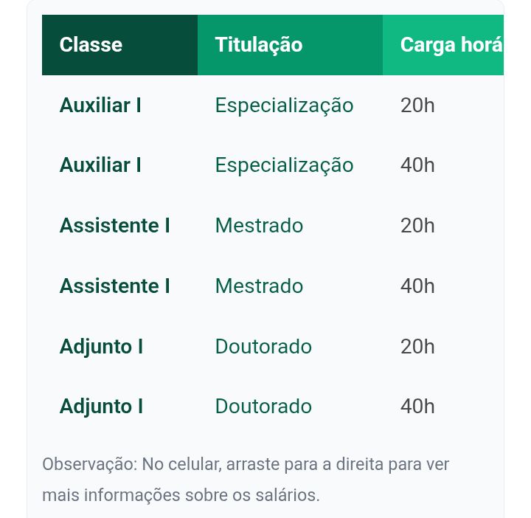Viewport: 531px width, 518px height.
Task: Click the 20h cell for Adjunto I
Action: 417,347
